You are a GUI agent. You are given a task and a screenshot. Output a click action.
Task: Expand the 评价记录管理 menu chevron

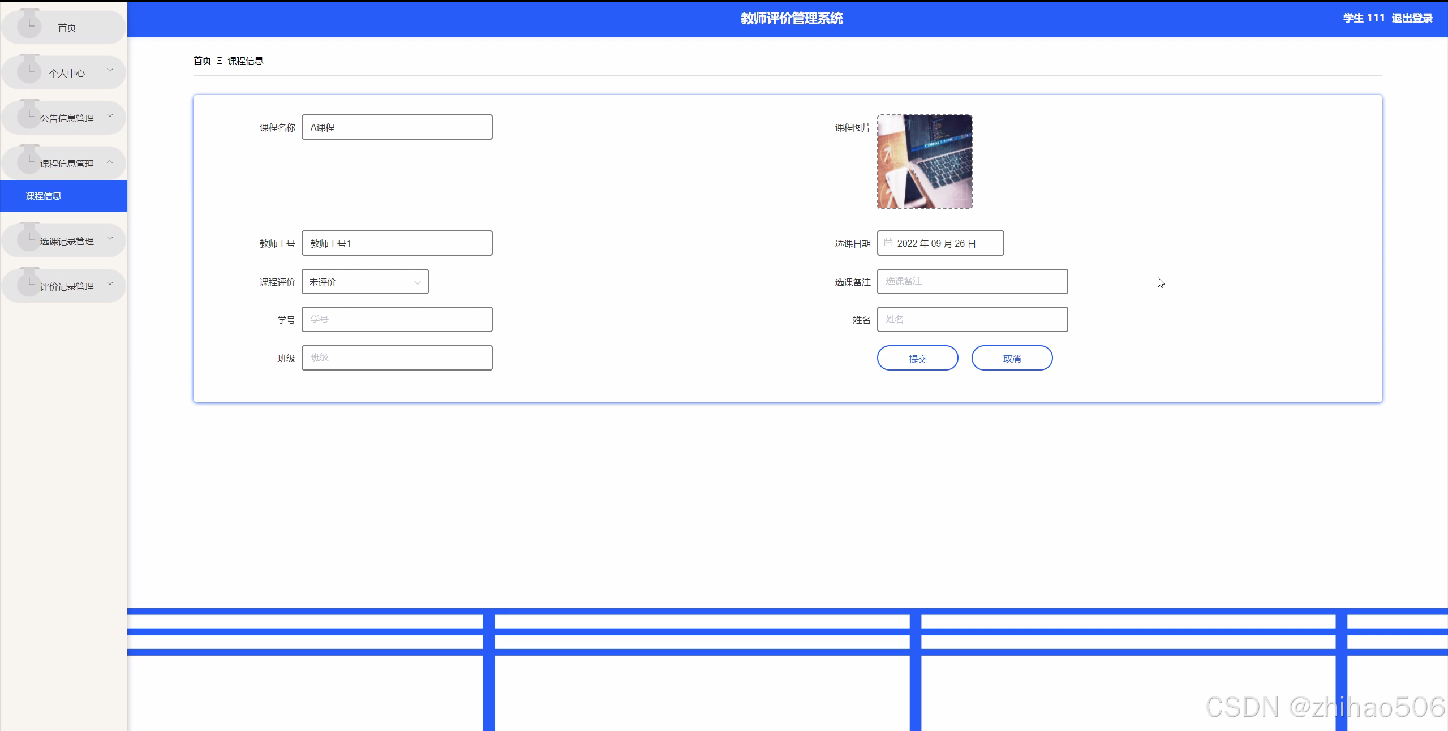tap(110, 284)
